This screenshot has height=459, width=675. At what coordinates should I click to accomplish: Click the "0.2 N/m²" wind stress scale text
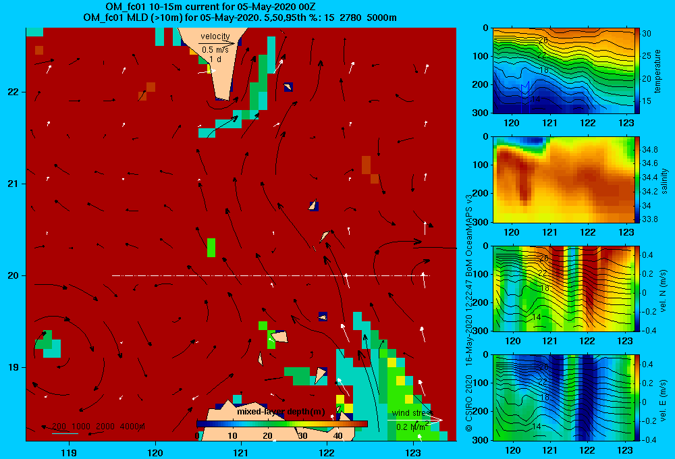tap(412, 427)
